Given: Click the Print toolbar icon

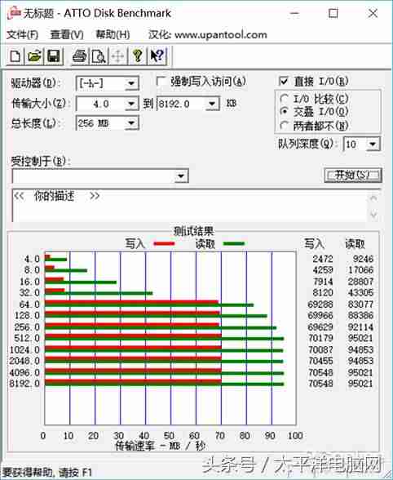Looking at the screenshot, I should click(80, 56).
